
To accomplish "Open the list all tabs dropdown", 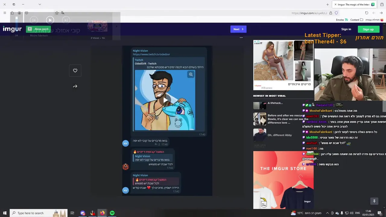I will (40, 5).
